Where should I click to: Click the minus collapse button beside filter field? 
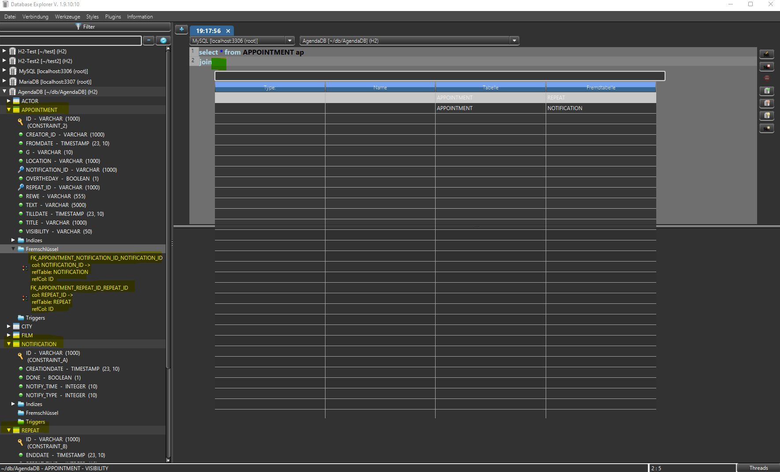[149, 41]
